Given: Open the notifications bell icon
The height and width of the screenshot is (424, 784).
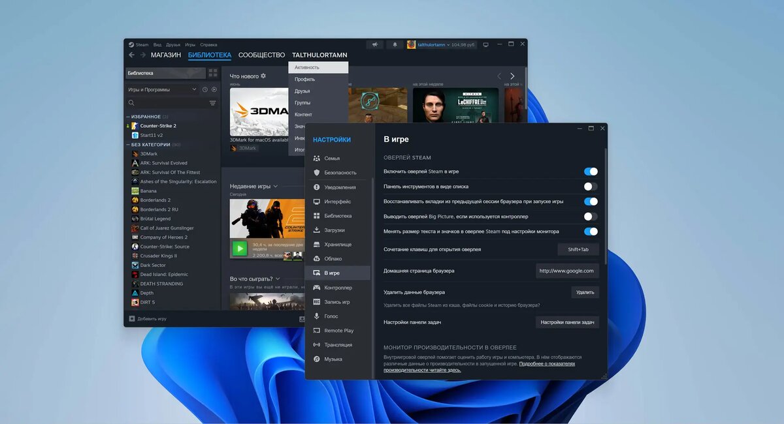Looking at the screenshot, I should click(x=395, y=44).
